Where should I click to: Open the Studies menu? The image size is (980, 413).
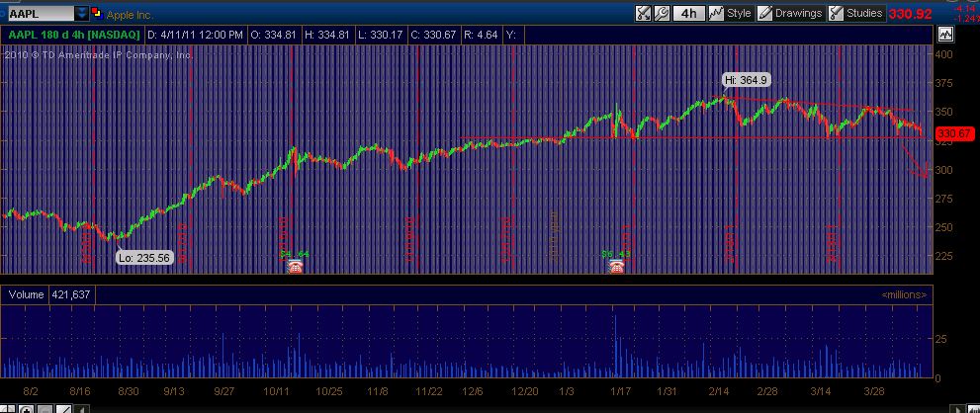[x=856, y=13]
